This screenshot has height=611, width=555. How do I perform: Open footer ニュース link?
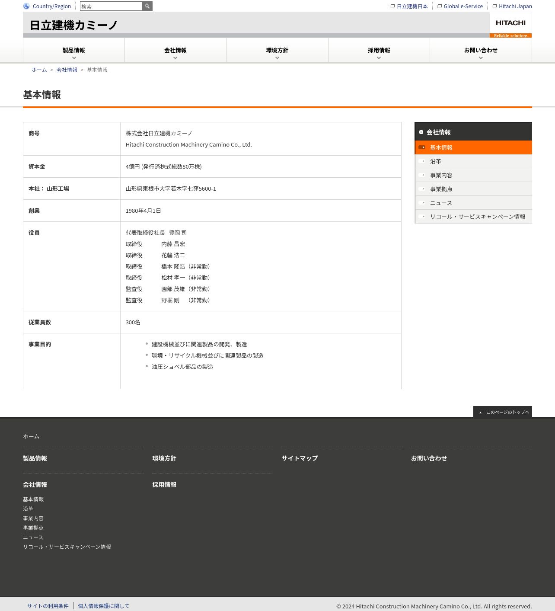(33, 537)
